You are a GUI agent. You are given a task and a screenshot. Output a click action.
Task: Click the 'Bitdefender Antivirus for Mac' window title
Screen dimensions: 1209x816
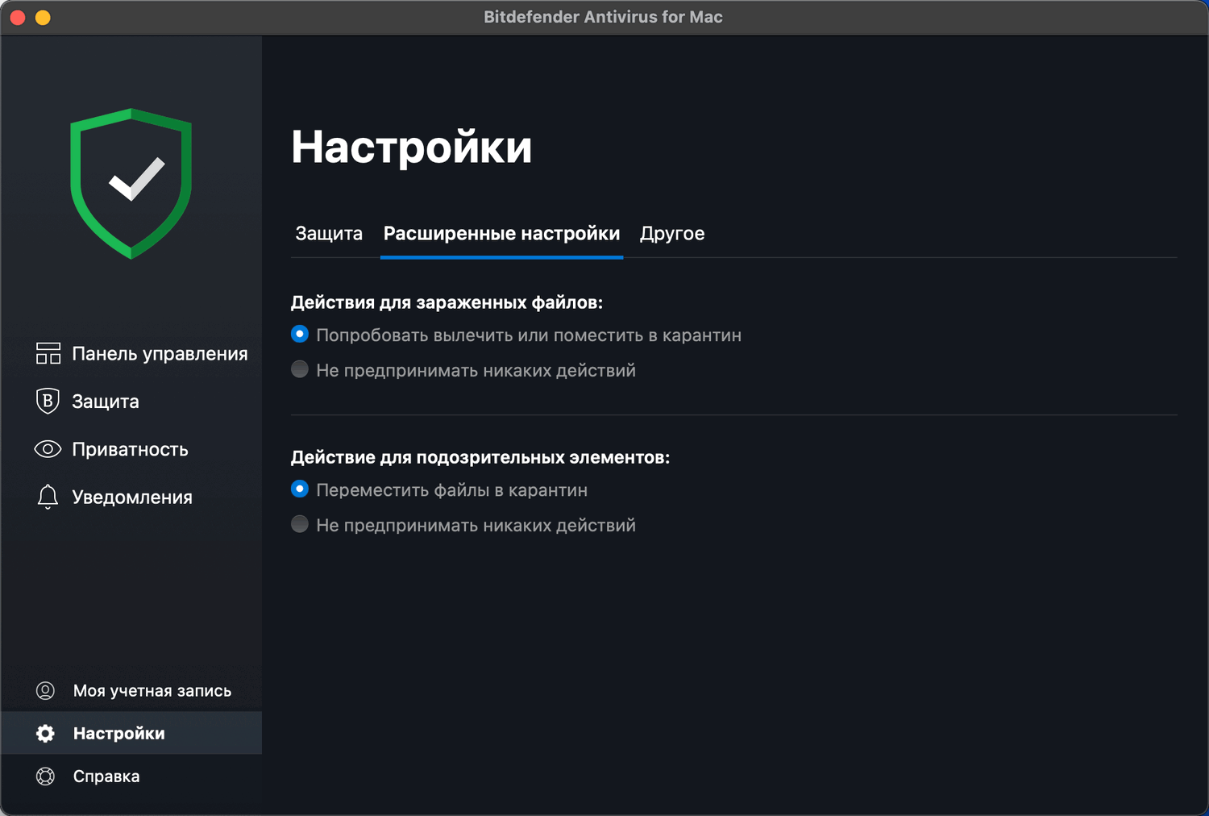[603, 17]
